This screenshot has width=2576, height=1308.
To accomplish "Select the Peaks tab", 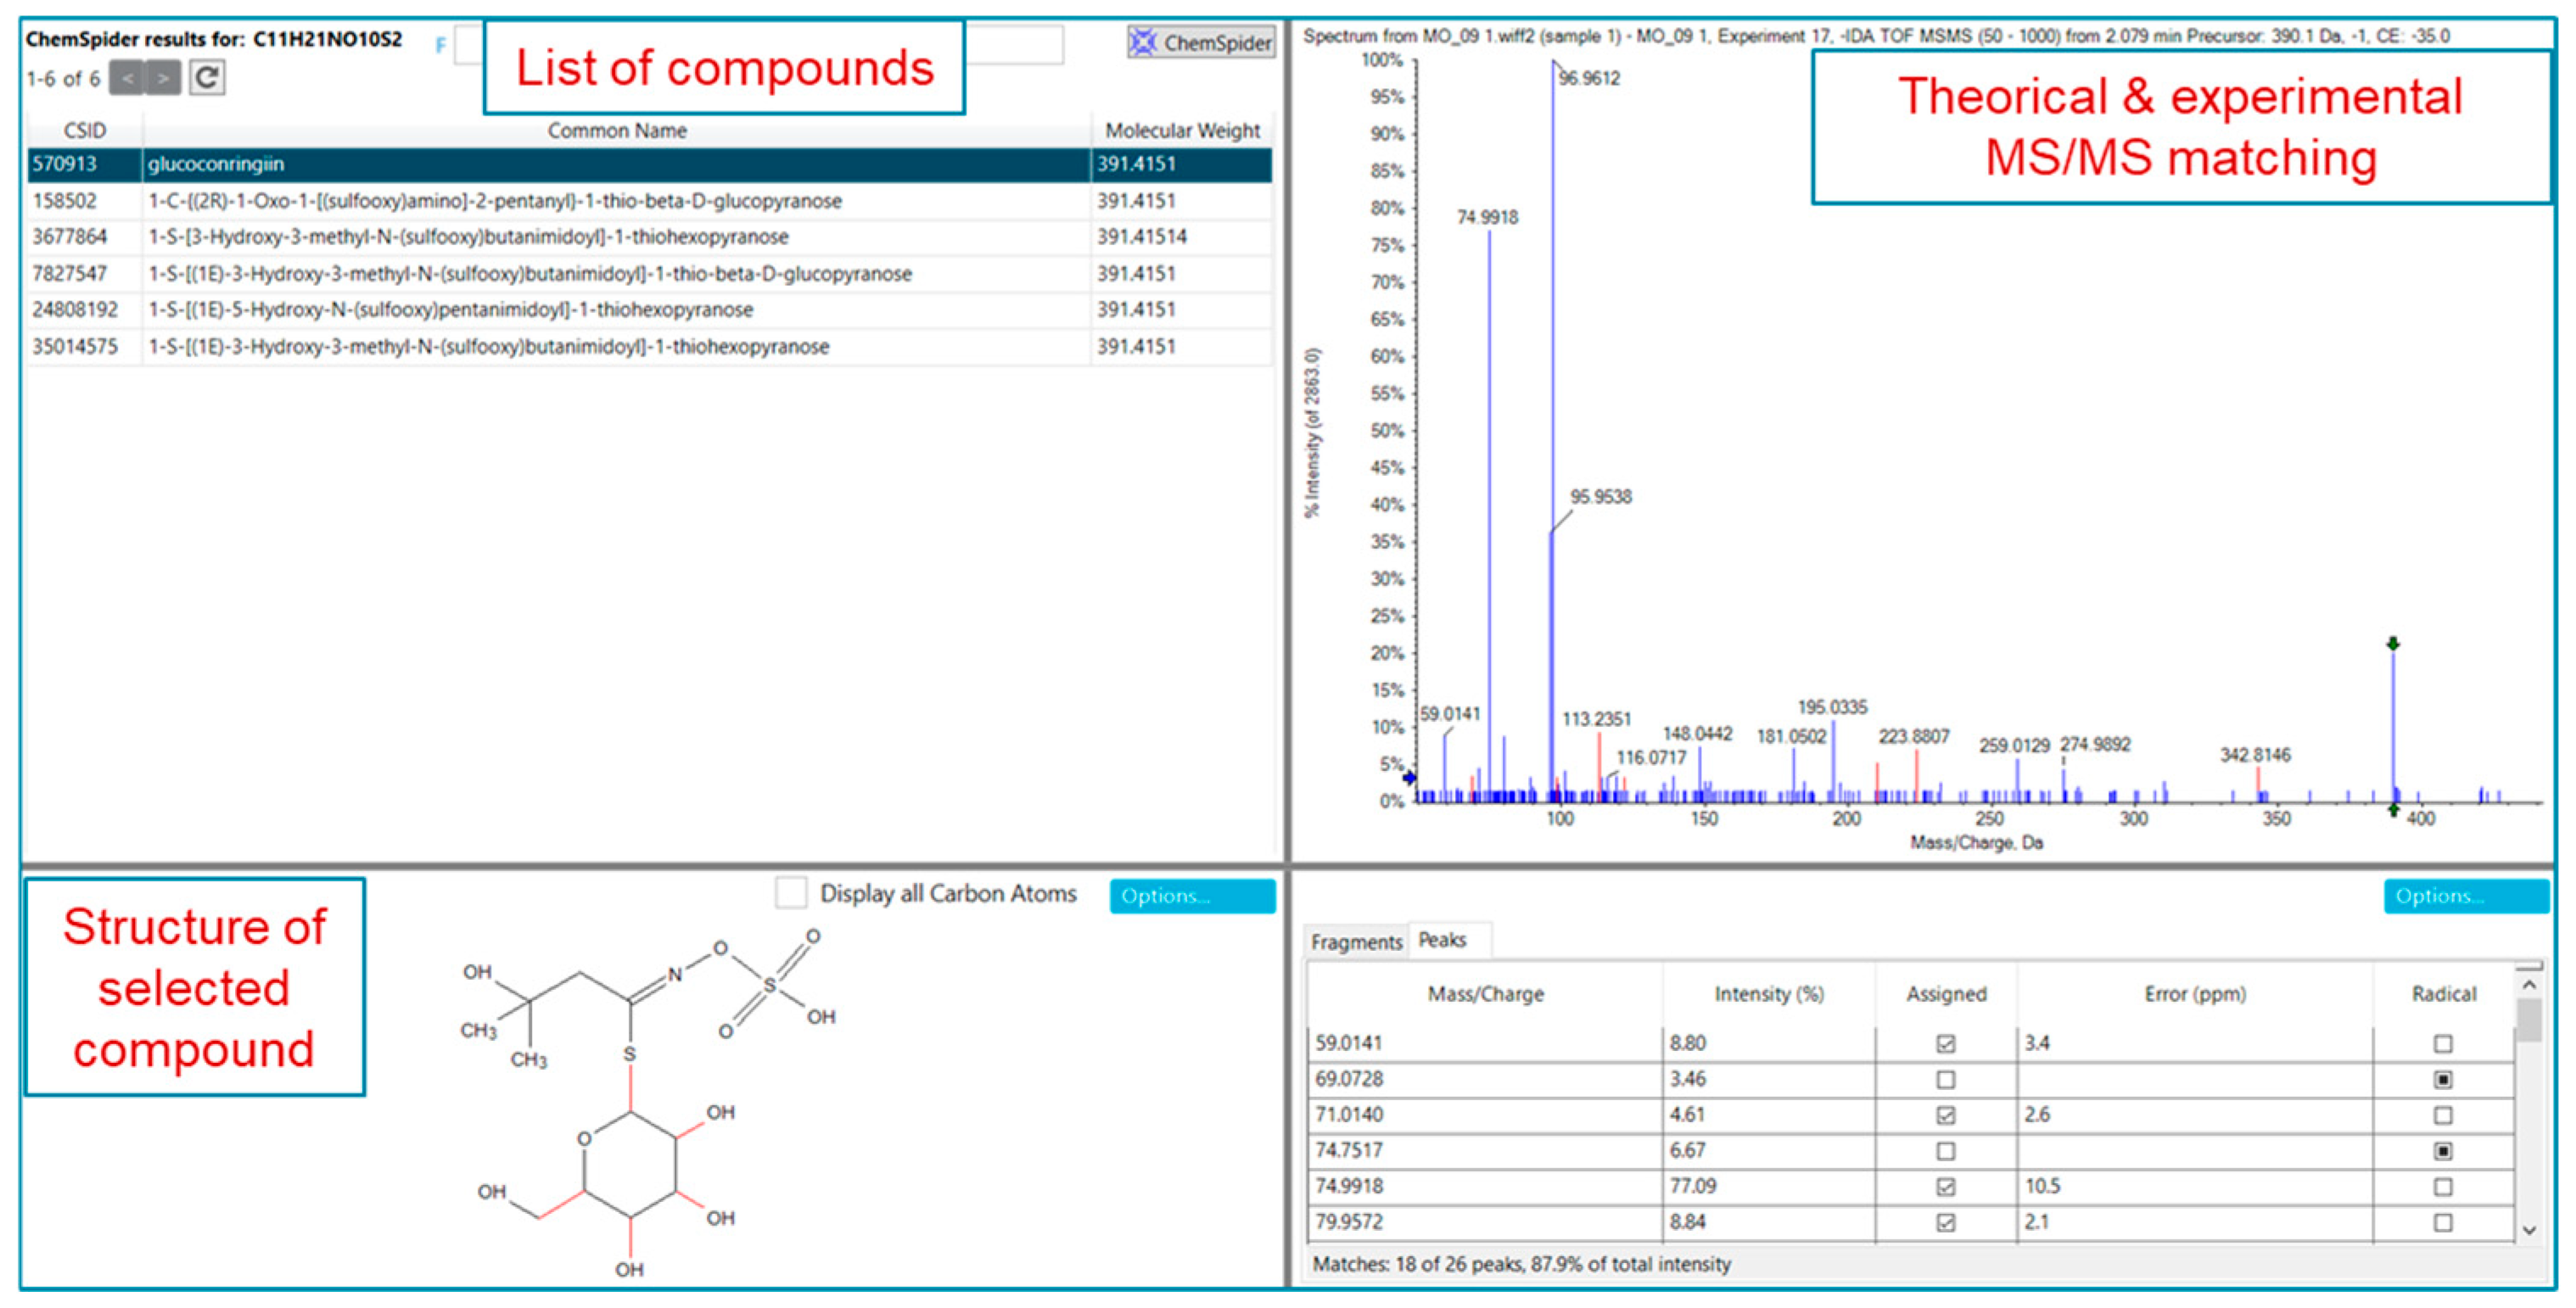I will point(1442,940).
